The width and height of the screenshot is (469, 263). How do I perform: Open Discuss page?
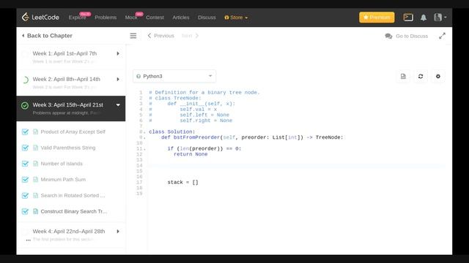coord(207,18)
